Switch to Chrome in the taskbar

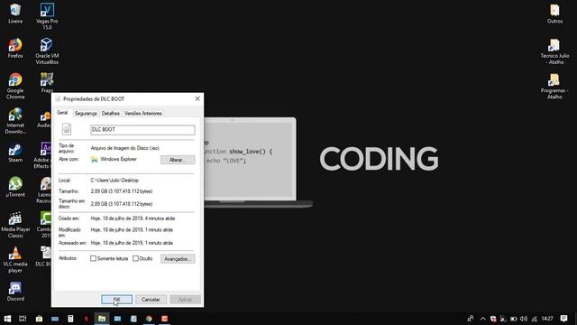(x=149, y=319)
